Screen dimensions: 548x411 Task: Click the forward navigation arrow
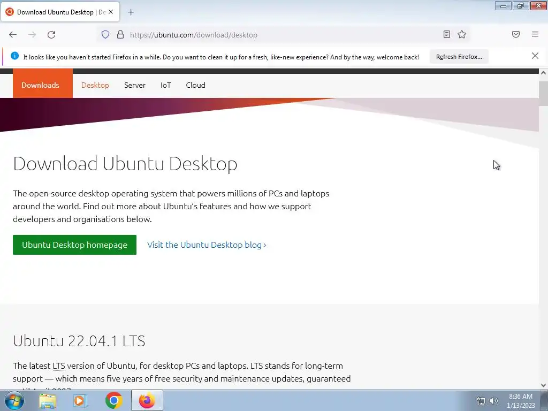coord(32,35)
